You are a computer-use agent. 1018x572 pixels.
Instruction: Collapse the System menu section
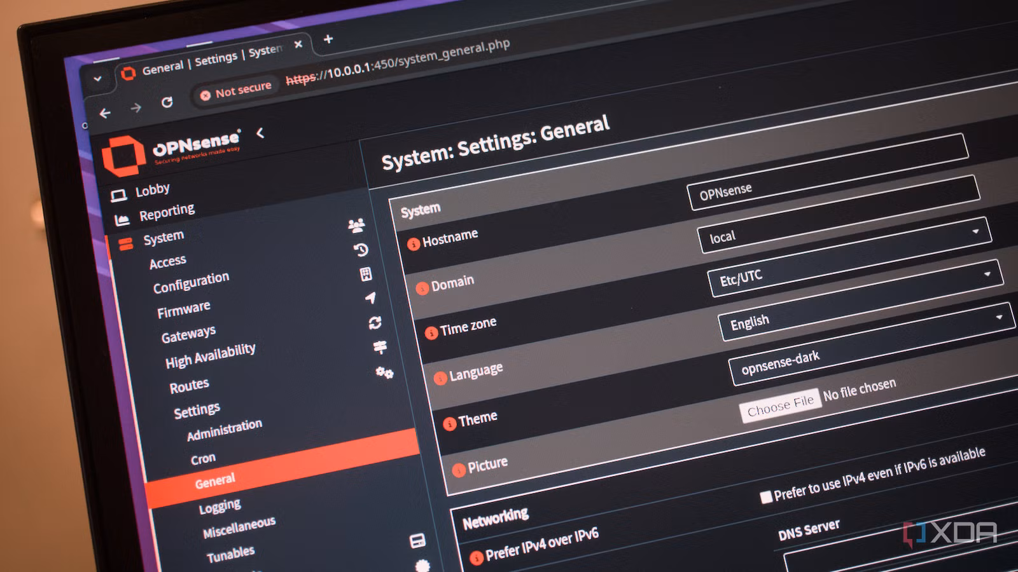click(164, 238)
